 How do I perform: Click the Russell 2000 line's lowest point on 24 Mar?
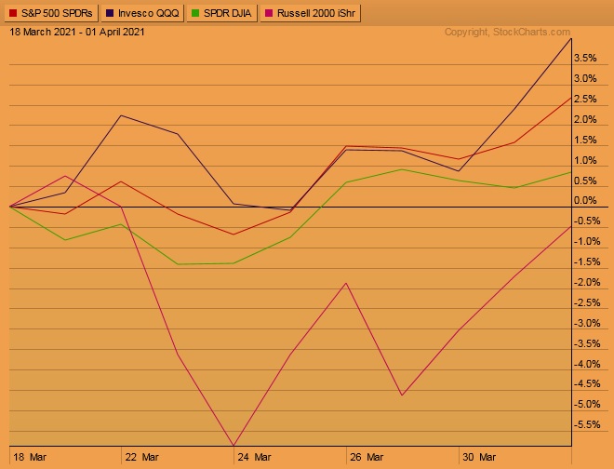234,445
